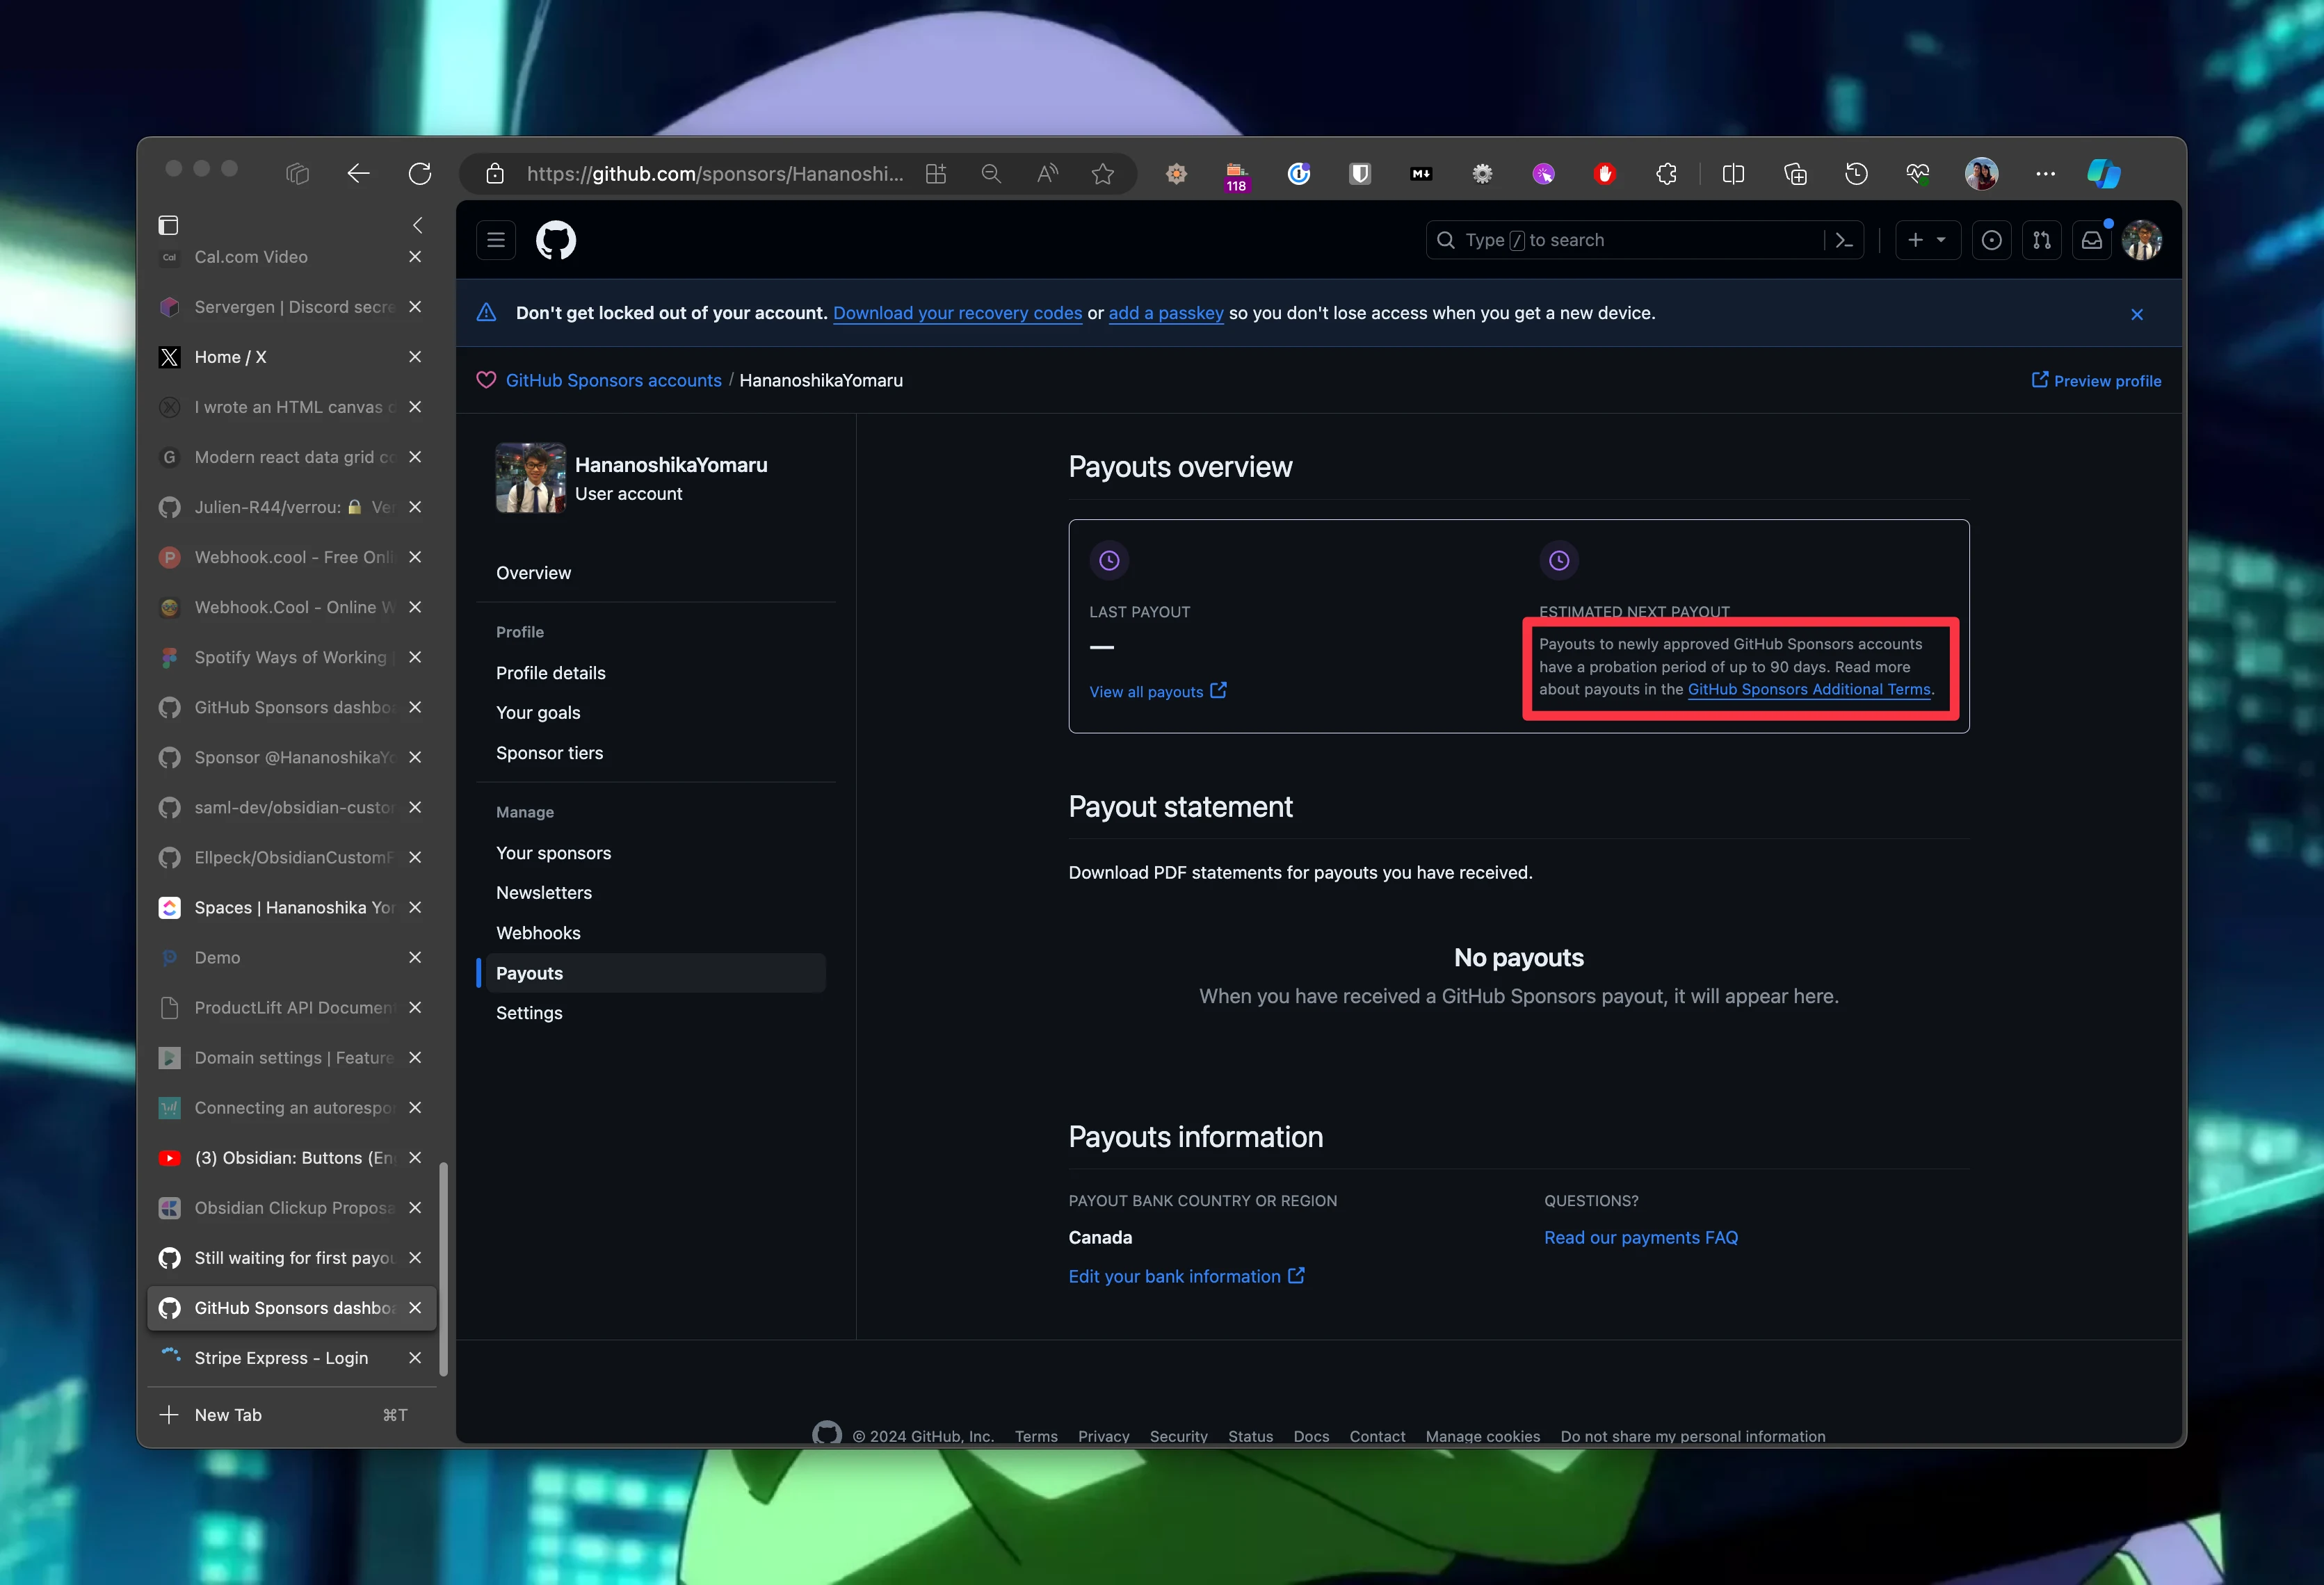Click the site lock icon in address bar
The width and height of the screenshot is (2324, 1585).
[x=495, y=174]
